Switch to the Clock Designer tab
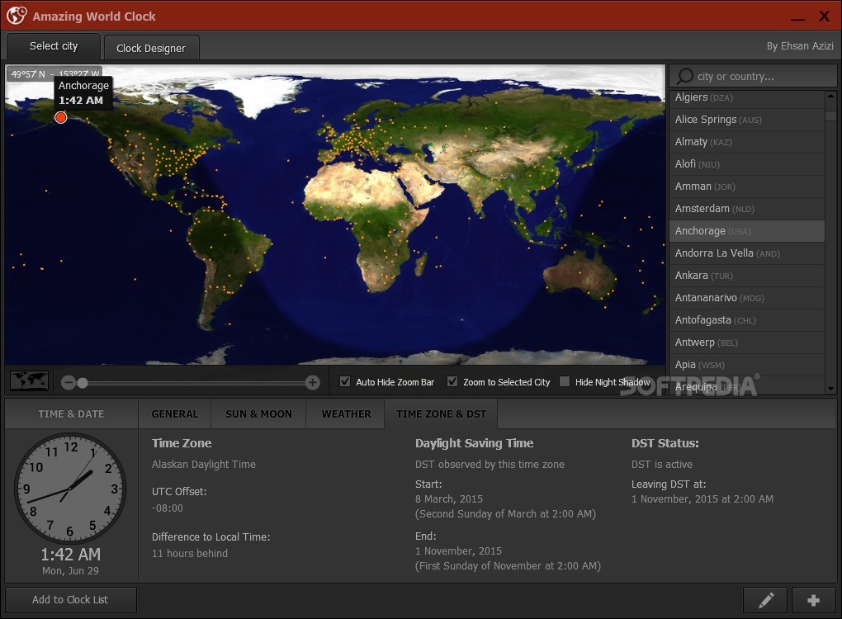This screenshot has height=619, width=842. 151,48
